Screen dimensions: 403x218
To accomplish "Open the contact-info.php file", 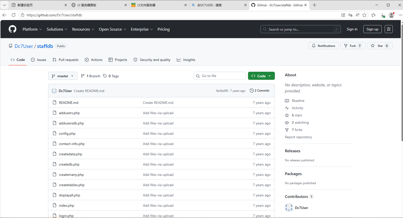I will (x=72, y=144).
